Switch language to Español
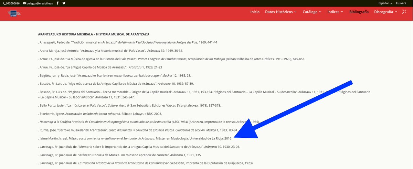The width and height of the screenshot is (413, 169). pyautogui.click(x=385, y=3)
